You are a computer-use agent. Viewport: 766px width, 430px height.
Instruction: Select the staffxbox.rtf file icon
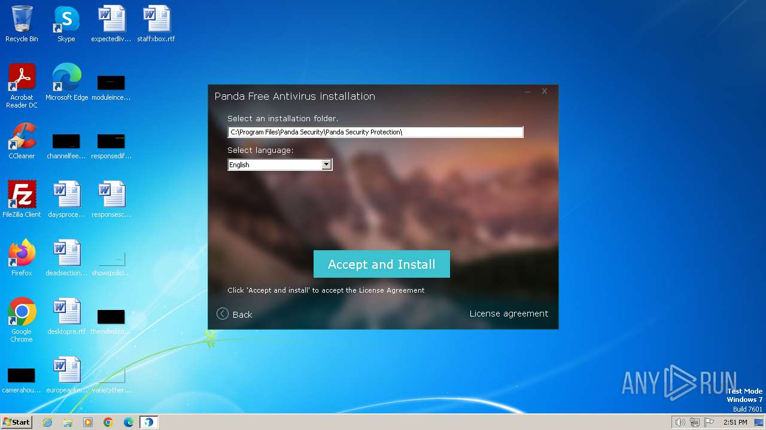point(156,24)
